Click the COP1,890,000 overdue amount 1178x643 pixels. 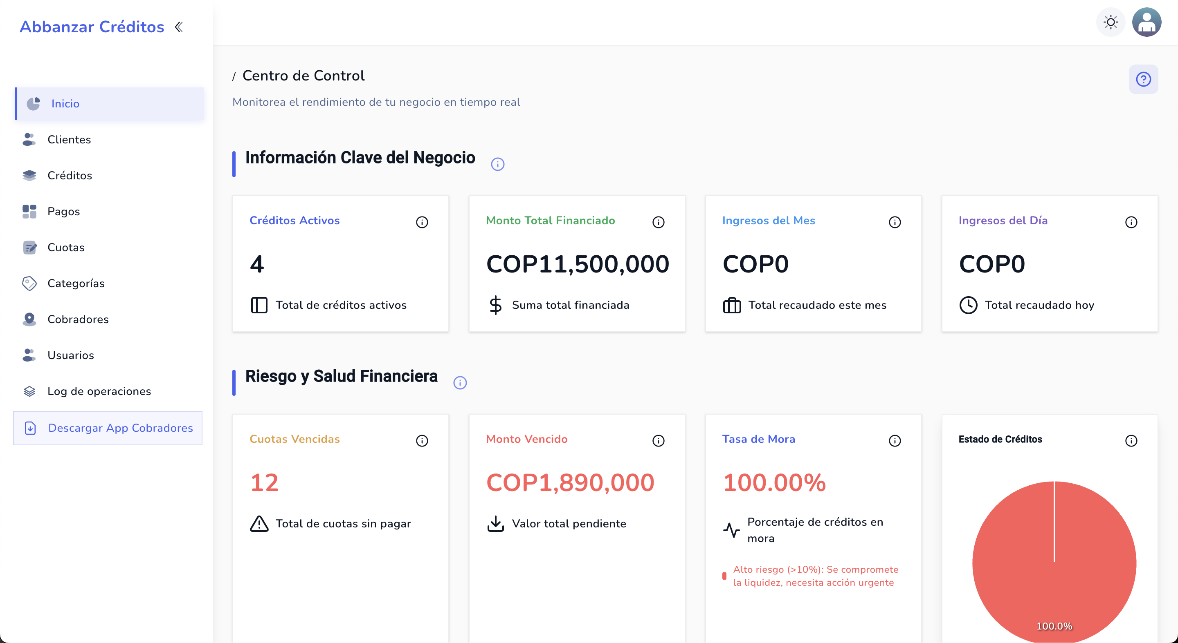pyautogui.click(x=570, y=483)
